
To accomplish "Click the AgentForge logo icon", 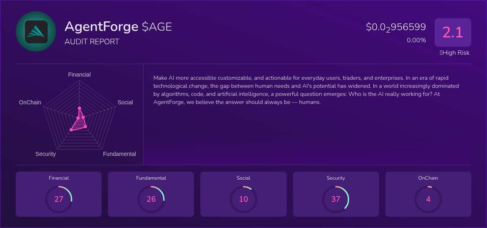I will (x=36, y=31).
